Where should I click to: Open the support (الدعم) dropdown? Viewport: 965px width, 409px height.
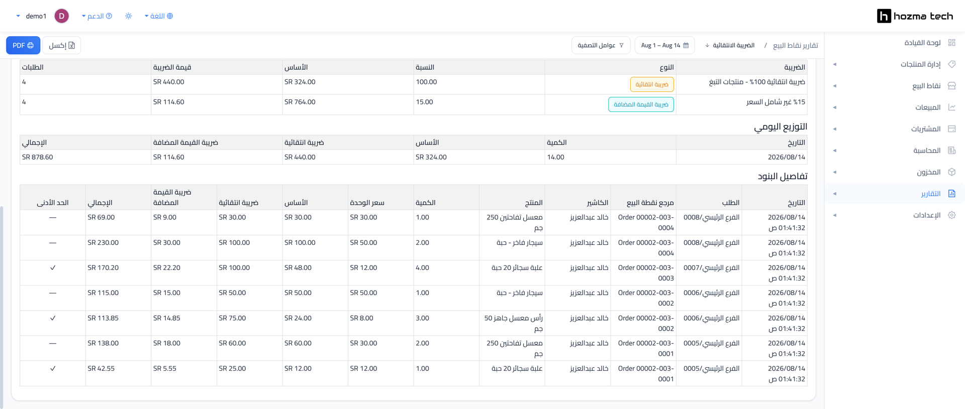click(97, 16)
